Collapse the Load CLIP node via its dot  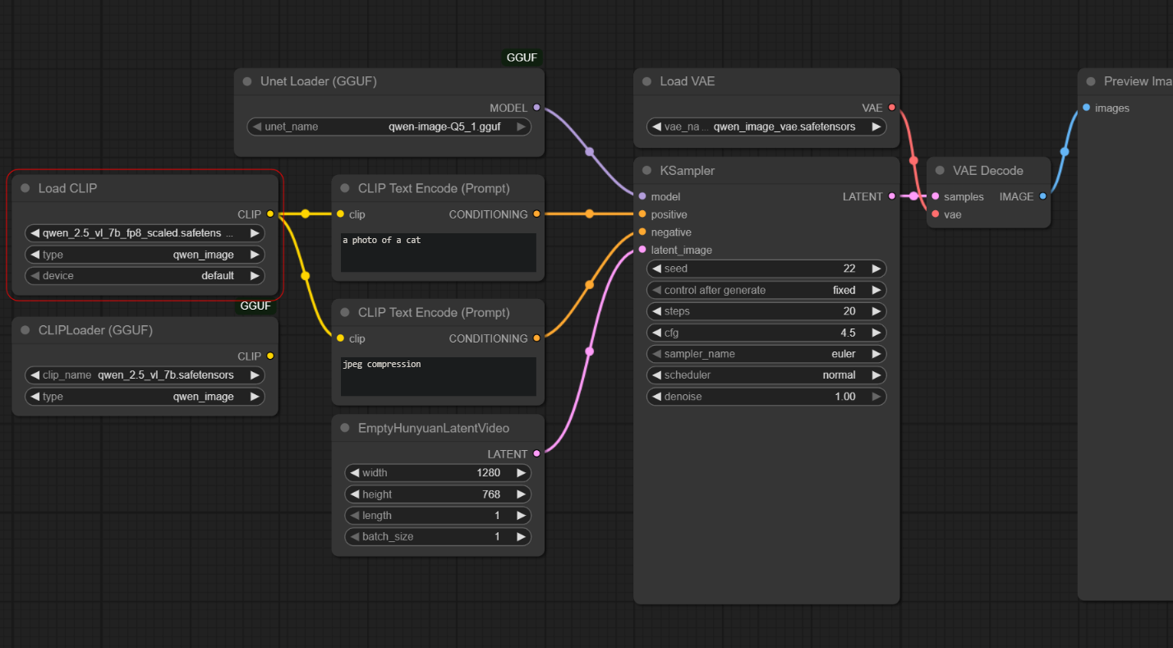25,188
